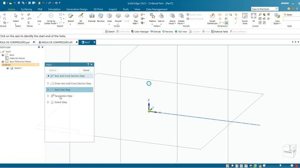Viewport: 300px width, 168px height.
Task: Switch to Generative Design tab
Action: pos(77,9)
